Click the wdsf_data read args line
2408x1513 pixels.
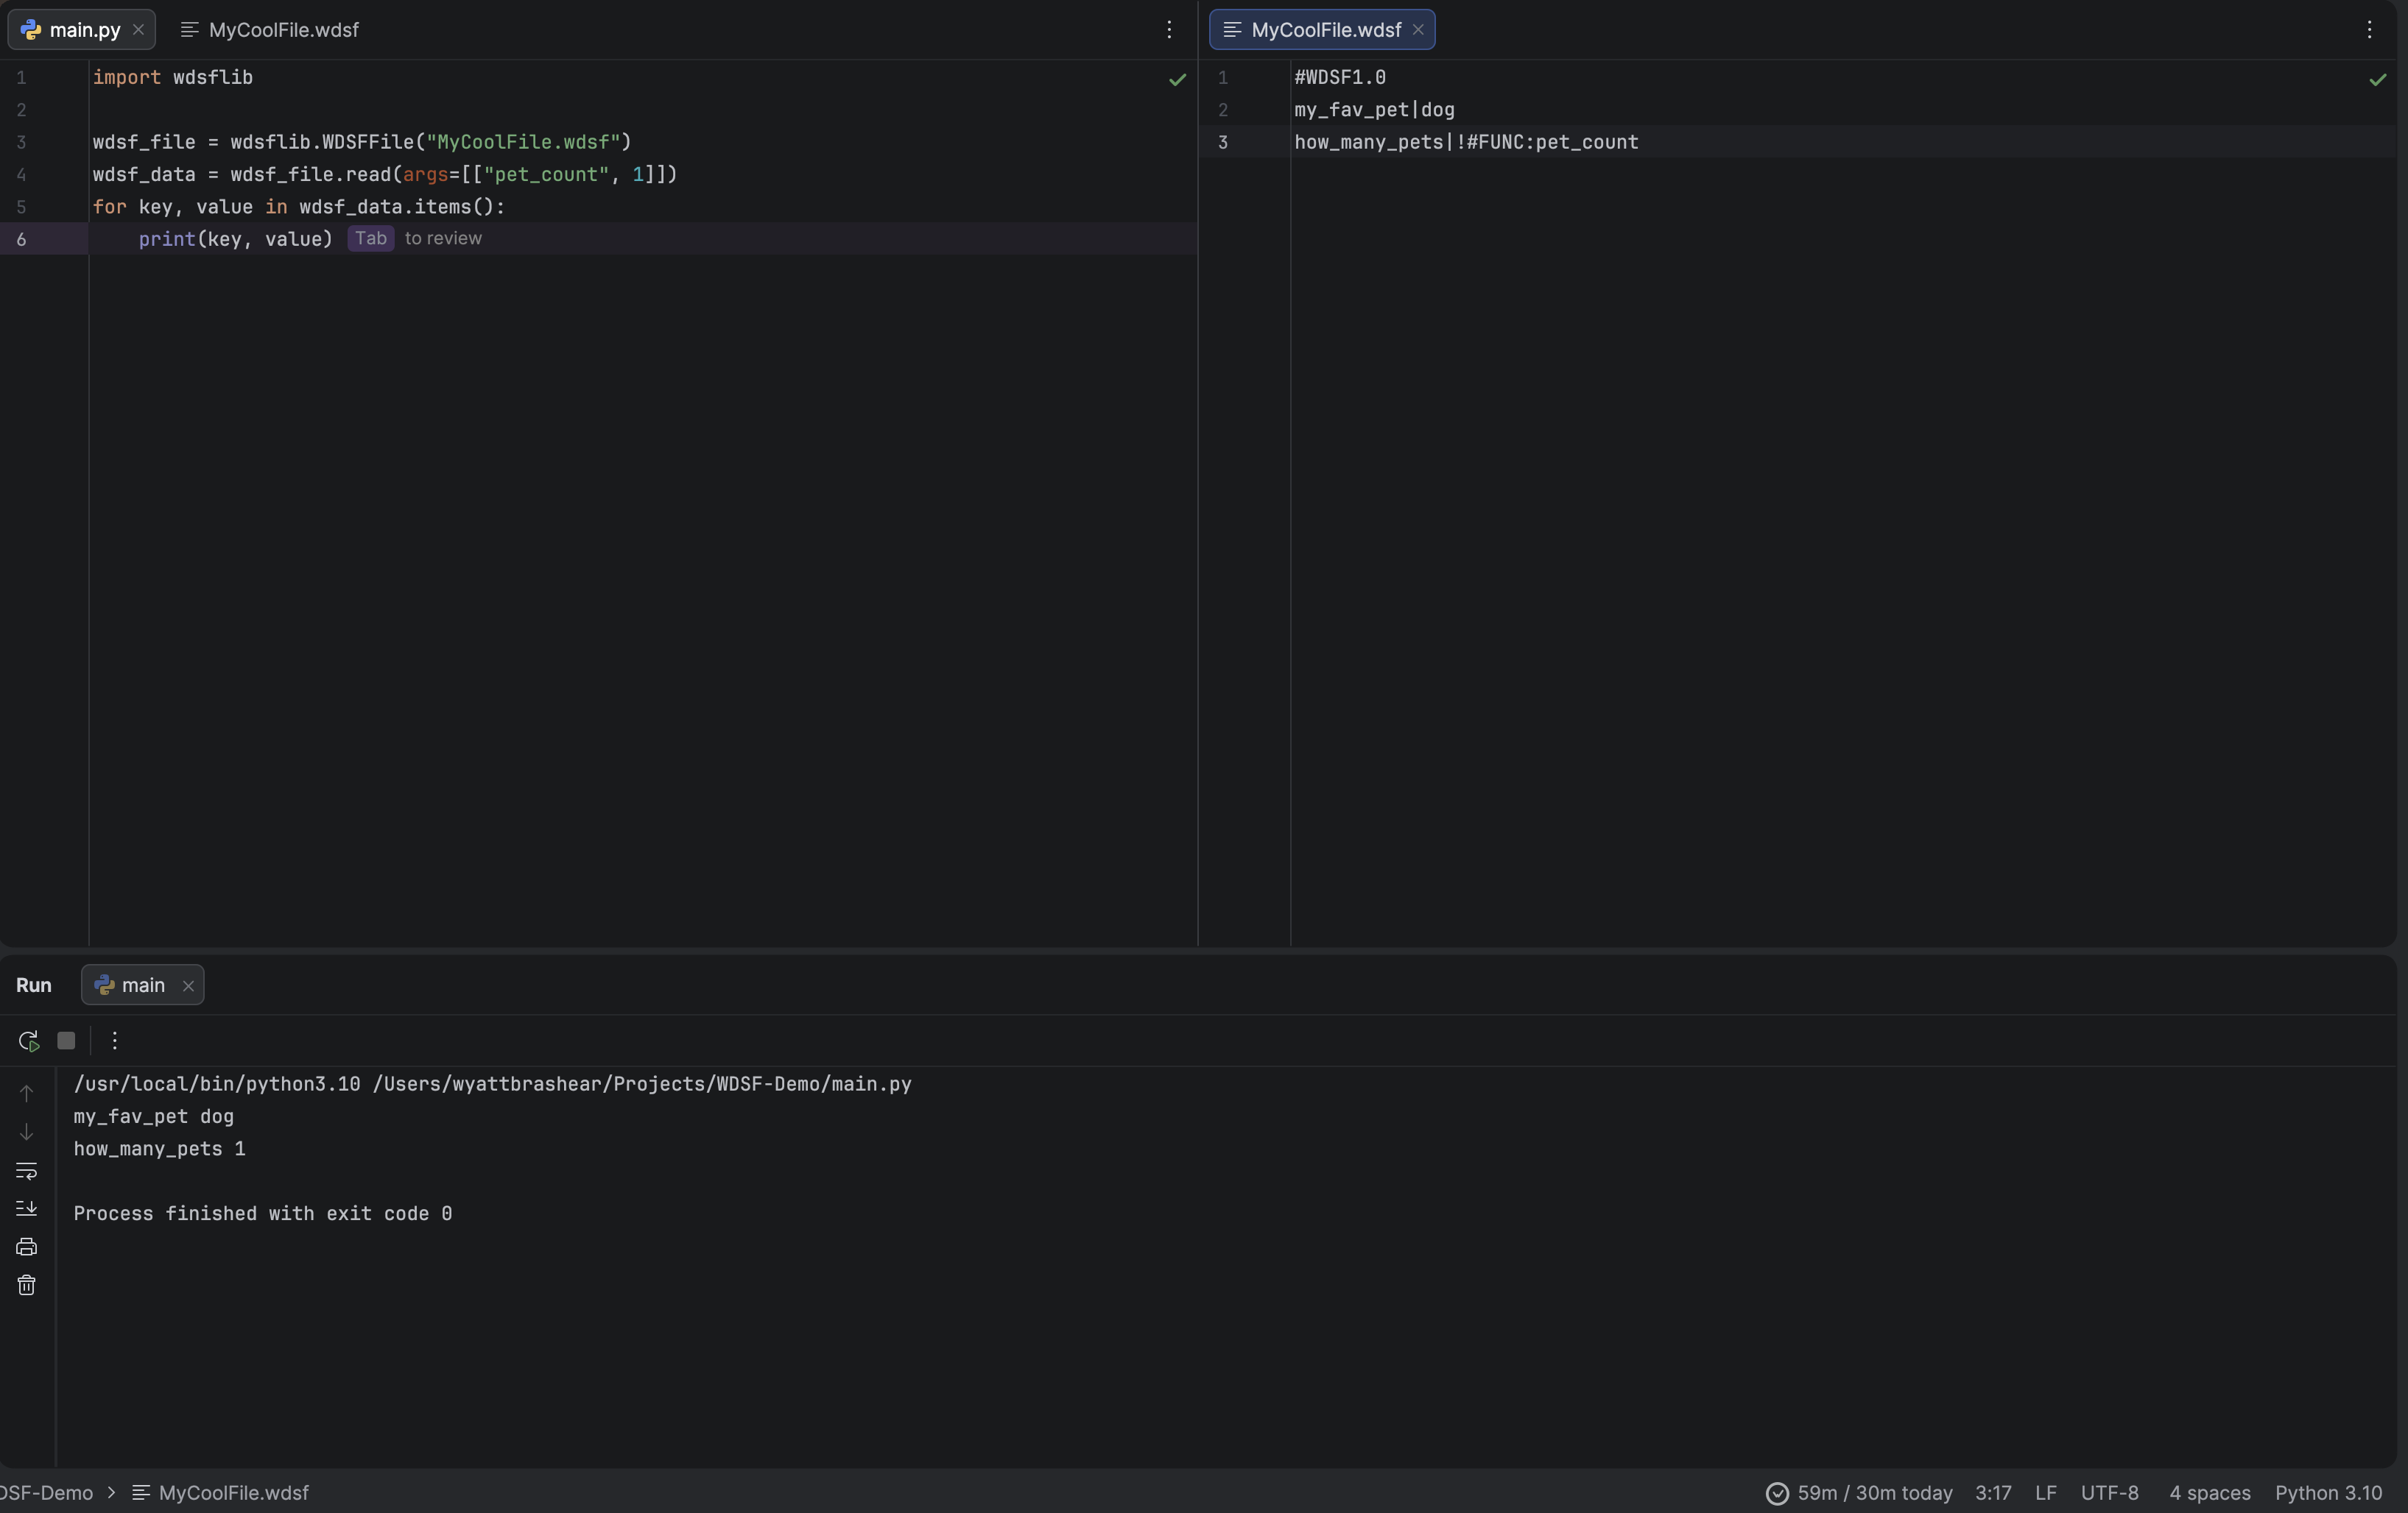tap(385, 174)
